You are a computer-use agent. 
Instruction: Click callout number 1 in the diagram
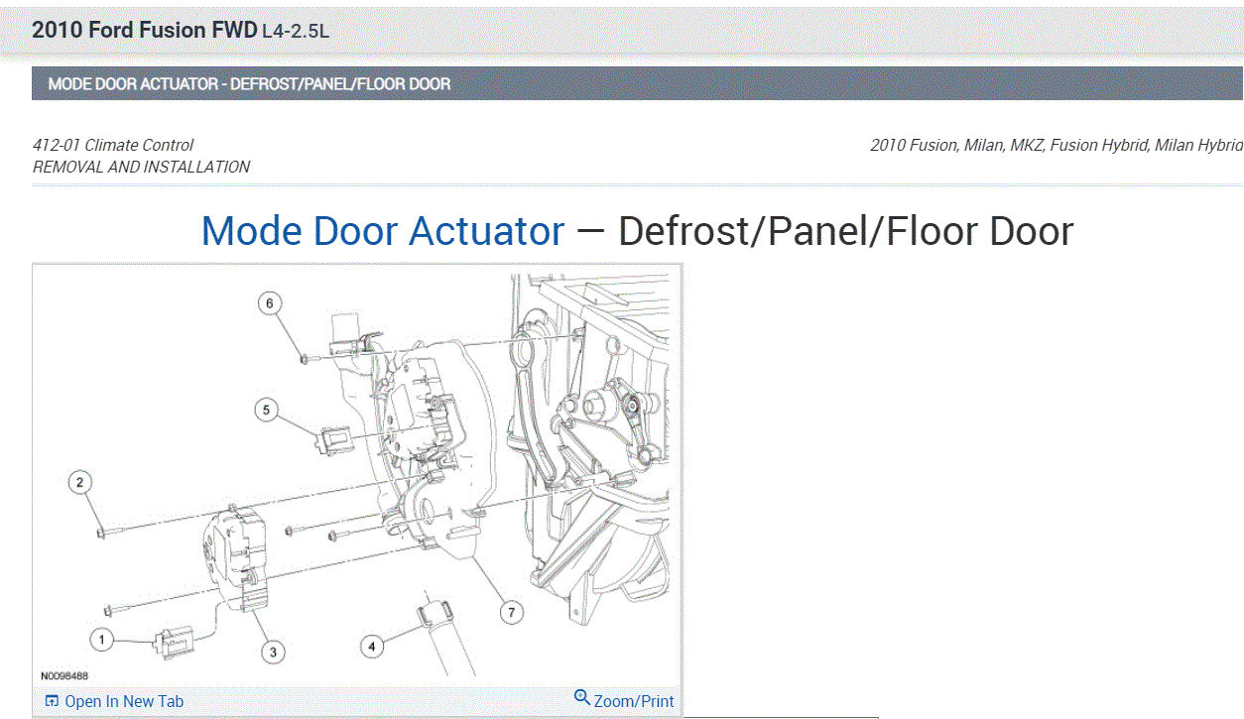(x=101, y=640)
